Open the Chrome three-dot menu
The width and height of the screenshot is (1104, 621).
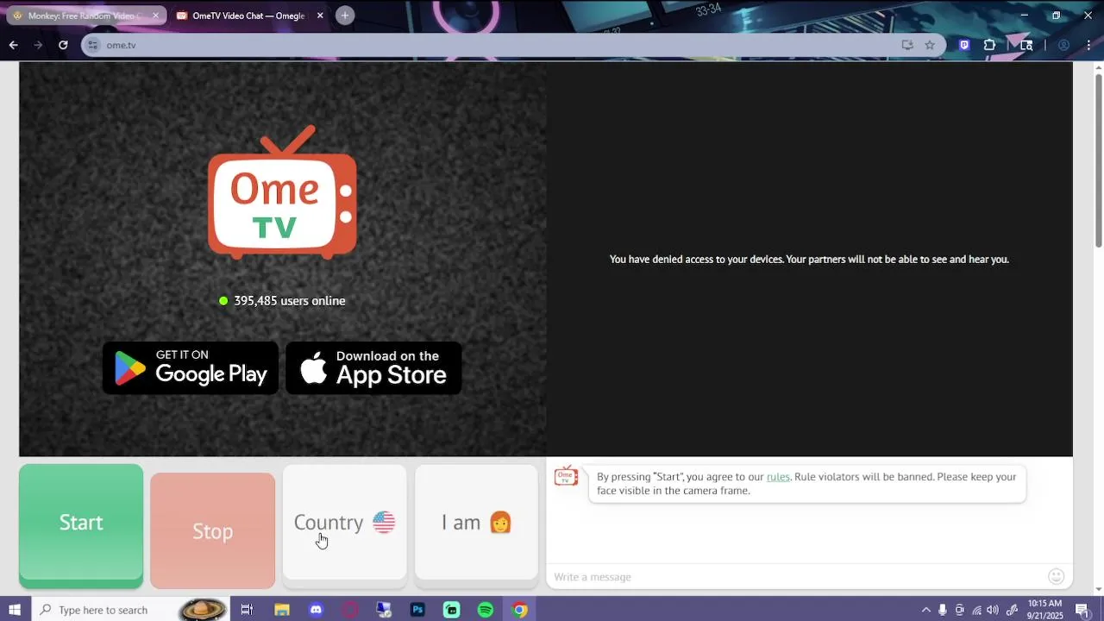(1088, 45)
